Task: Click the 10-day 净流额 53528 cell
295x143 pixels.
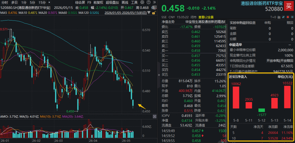Action: (273, 138)
